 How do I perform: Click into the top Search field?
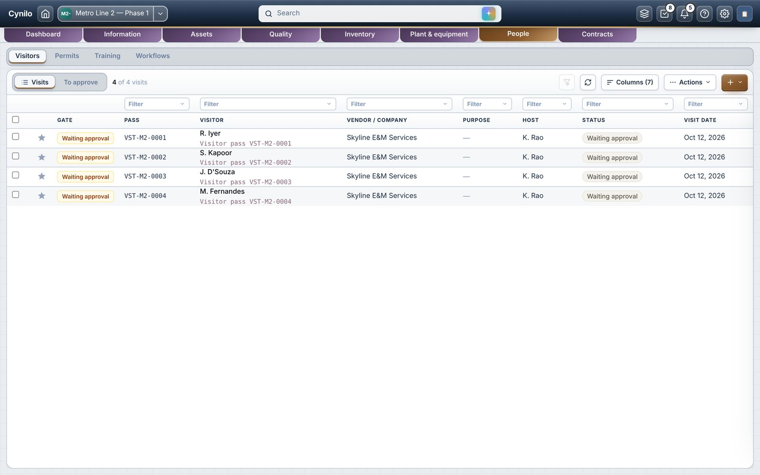click(375, 13)
